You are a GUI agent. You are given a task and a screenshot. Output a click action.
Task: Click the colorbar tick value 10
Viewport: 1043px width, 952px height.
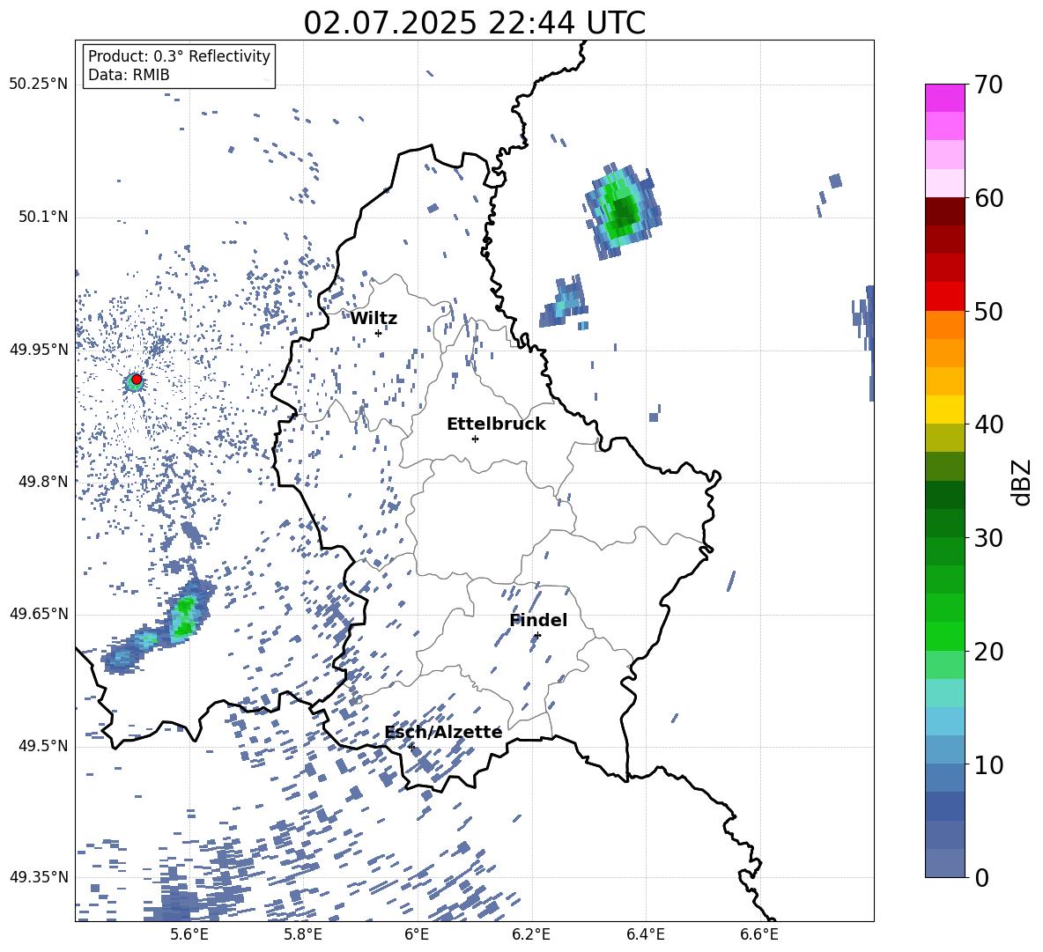point(988,764)
